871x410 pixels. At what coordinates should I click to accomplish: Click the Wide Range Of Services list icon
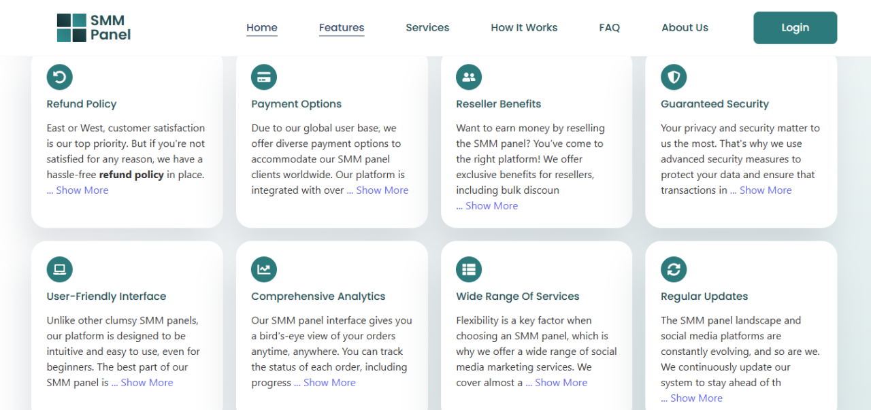pos(469,269)
